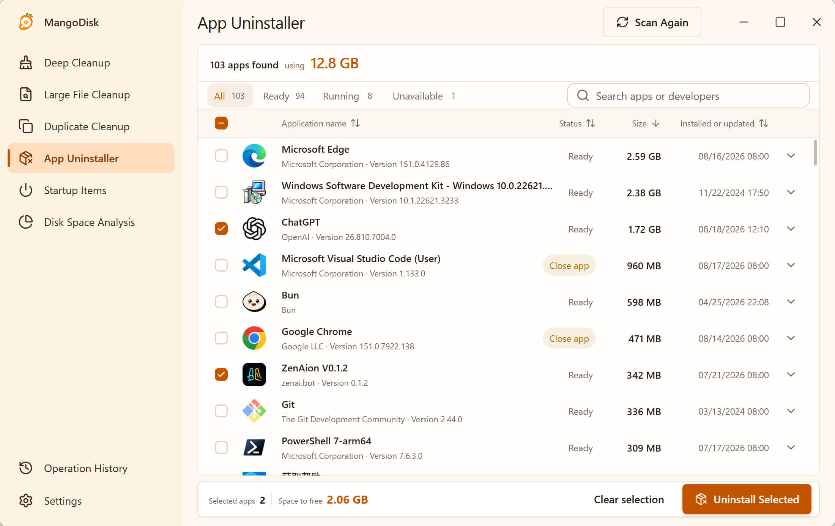Uncheck the ZenAion V0.1.2 checkbox
This screenshot has width=835, height=526.
[221, 374]
